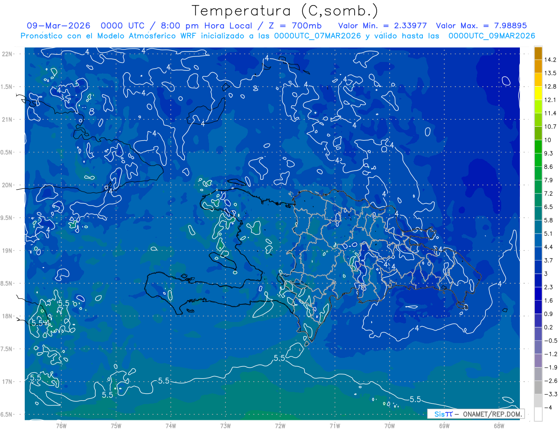This screenshot has width=560, height=432.
Task: Click the 19N latitude axis label
Action: pos(7,251)
